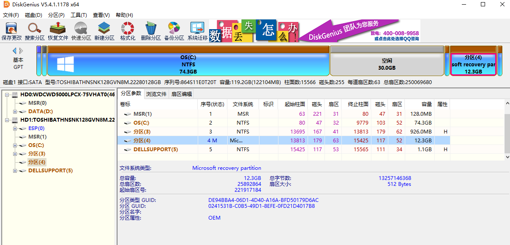This screenshot has height=245, width=510.
Task: Click the Save Changes (保存更改) toolbar icon
Action: click(11, 31)
